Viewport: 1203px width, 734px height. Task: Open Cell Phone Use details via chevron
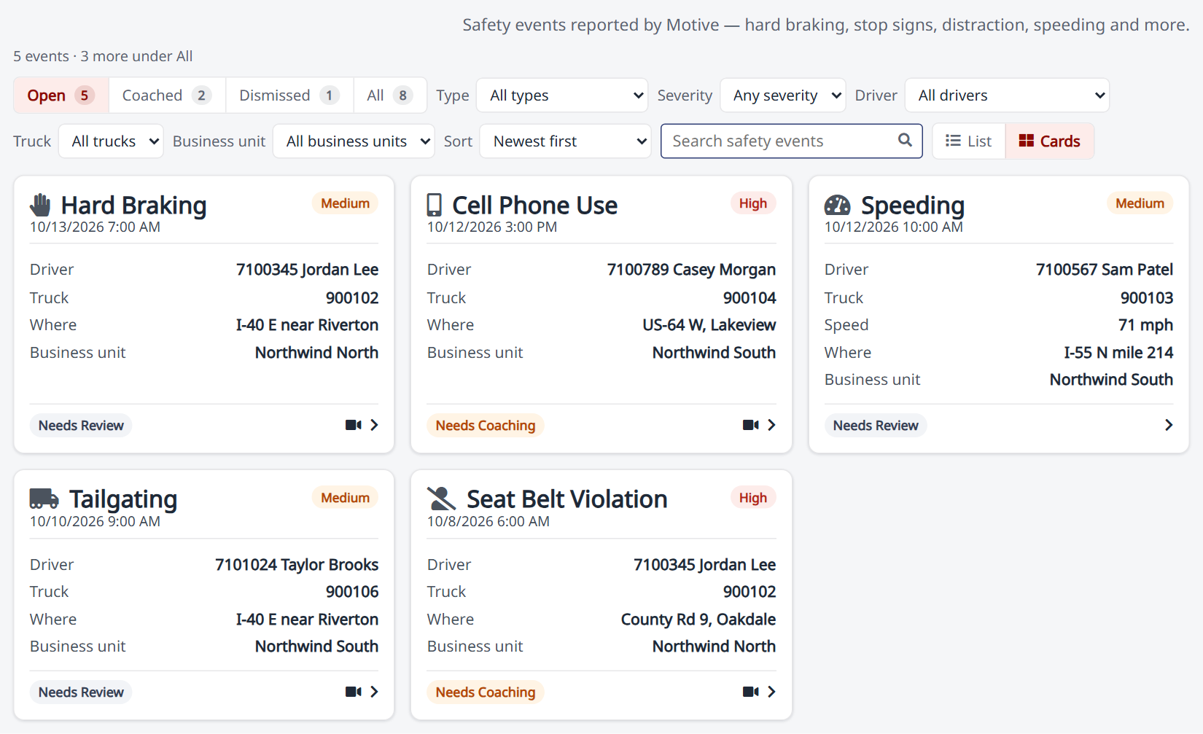[x=771, y=425]
